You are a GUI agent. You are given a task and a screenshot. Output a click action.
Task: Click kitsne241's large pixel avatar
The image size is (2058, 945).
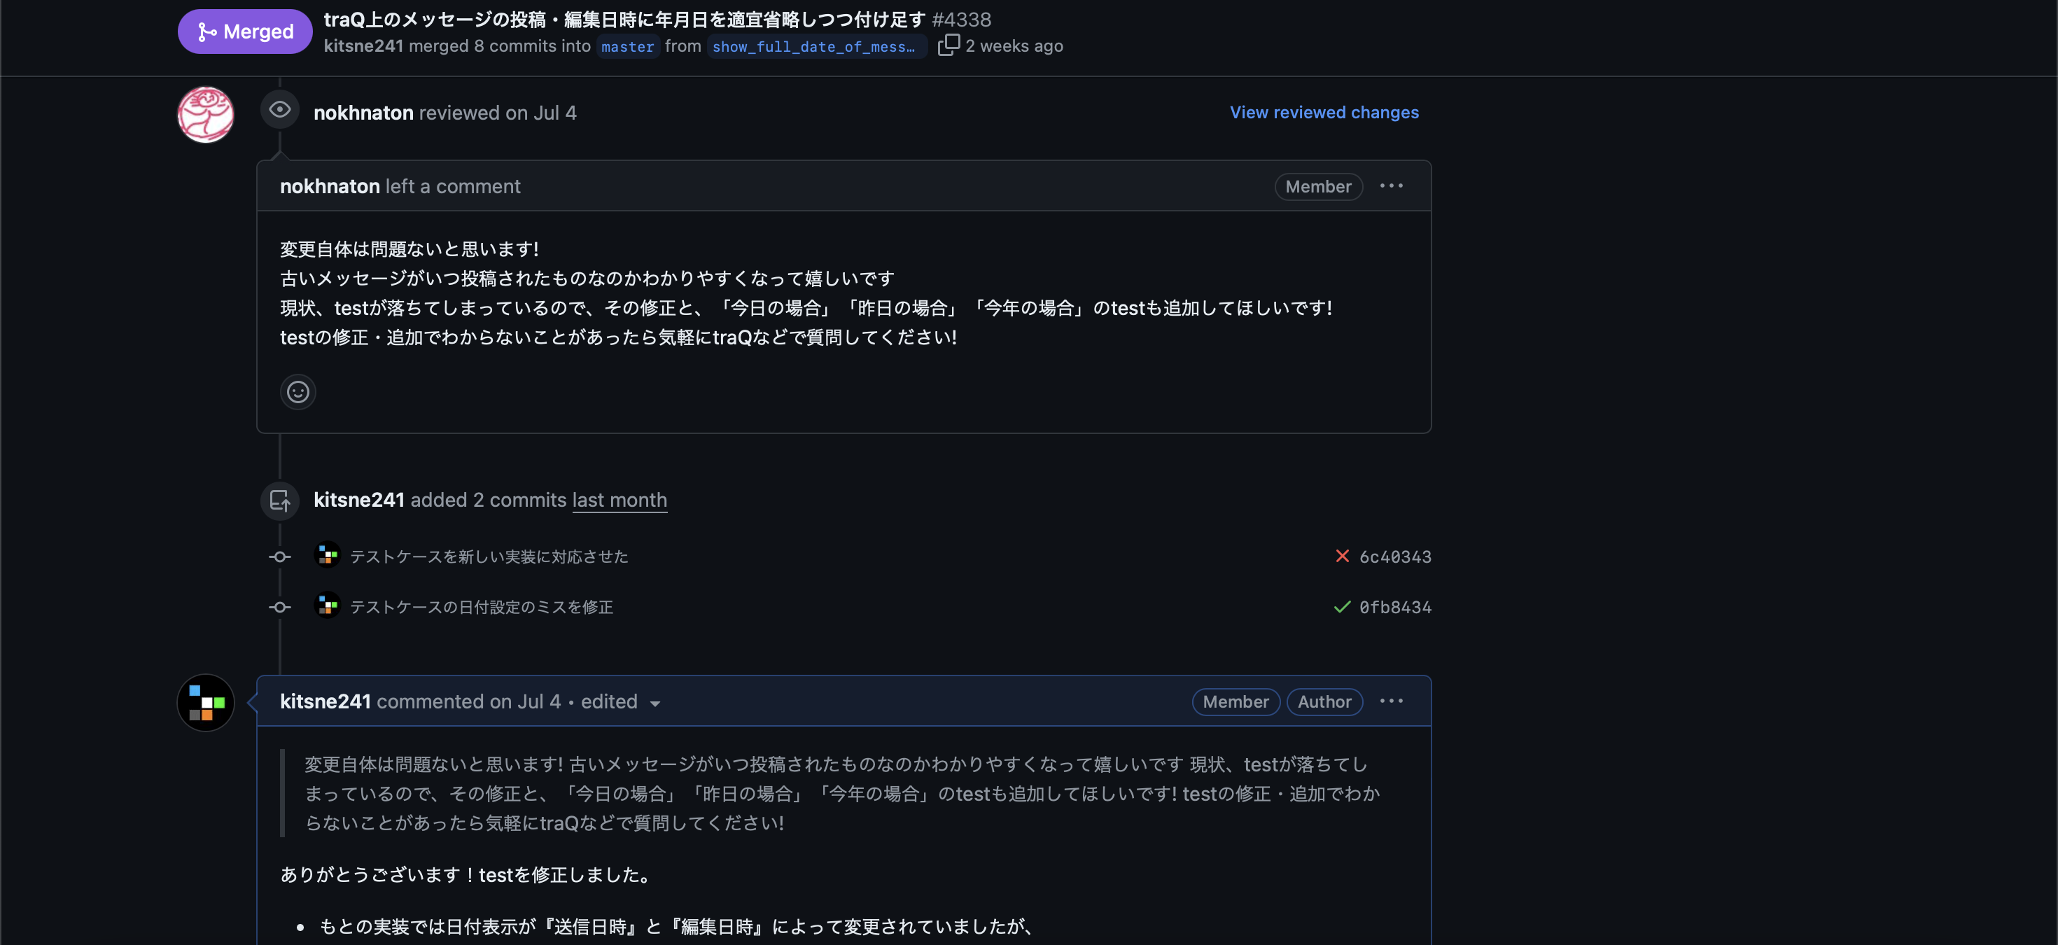click(x=205, y=702)
